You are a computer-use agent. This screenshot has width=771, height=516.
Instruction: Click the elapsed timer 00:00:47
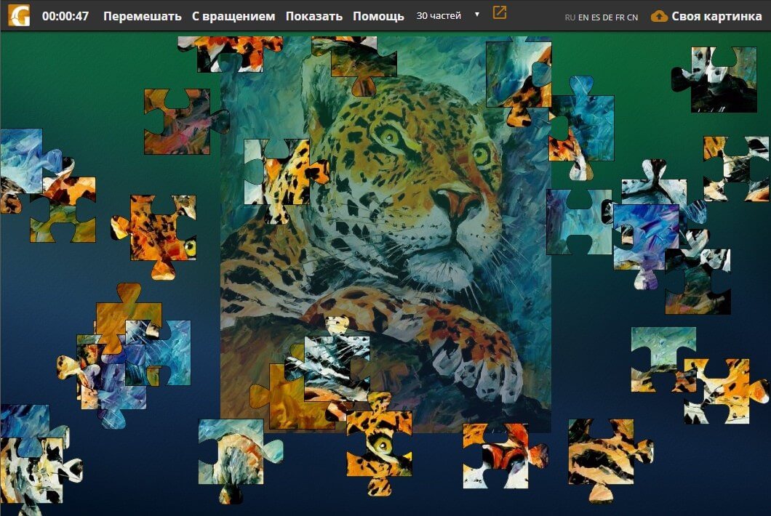(65, 16)
